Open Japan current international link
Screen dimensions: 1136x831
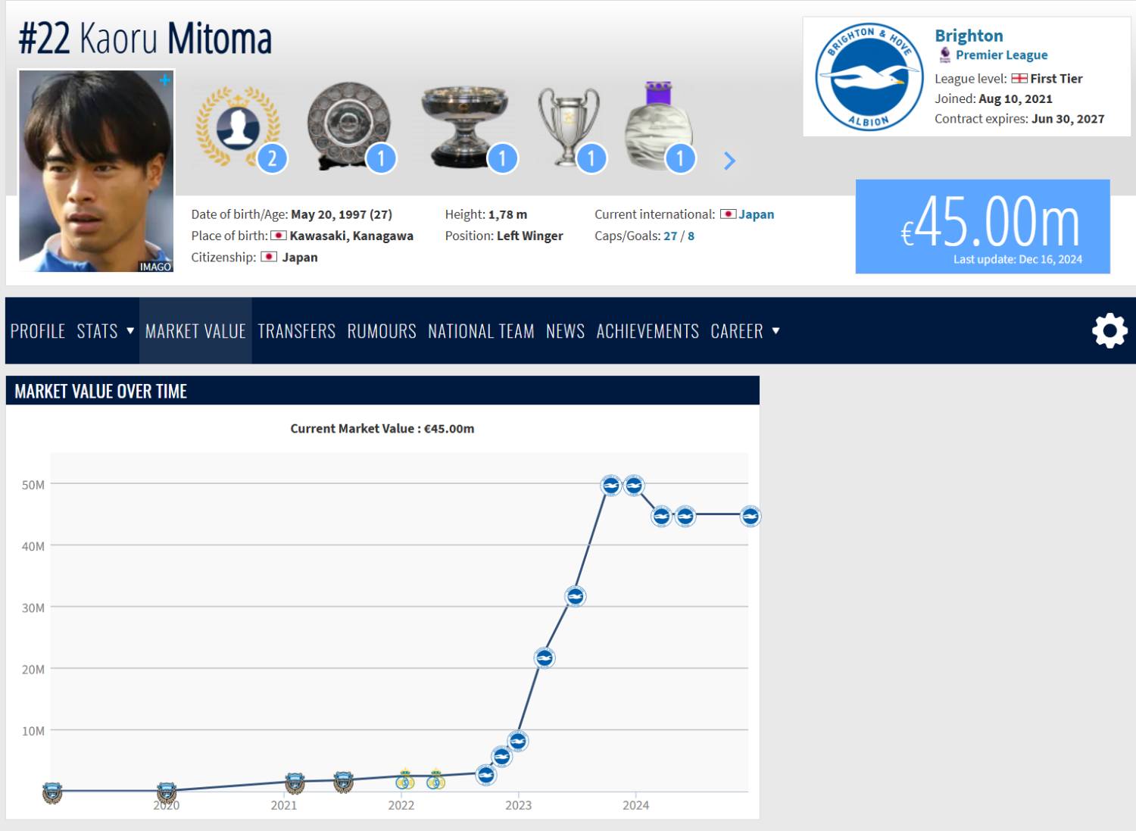click(x=756, y=214)
